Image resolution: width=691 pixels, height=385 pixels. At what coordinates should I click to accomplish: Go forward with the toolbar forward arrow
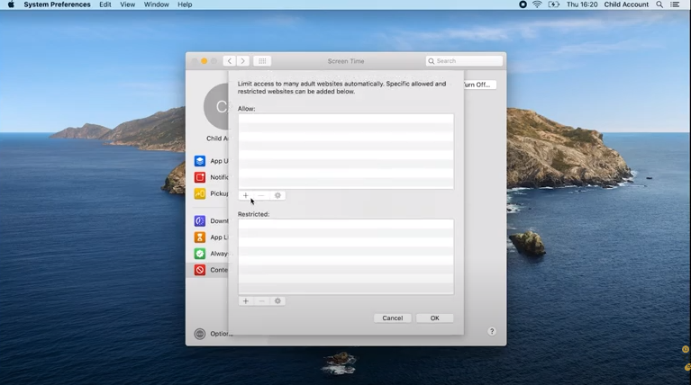click(243, 61)
